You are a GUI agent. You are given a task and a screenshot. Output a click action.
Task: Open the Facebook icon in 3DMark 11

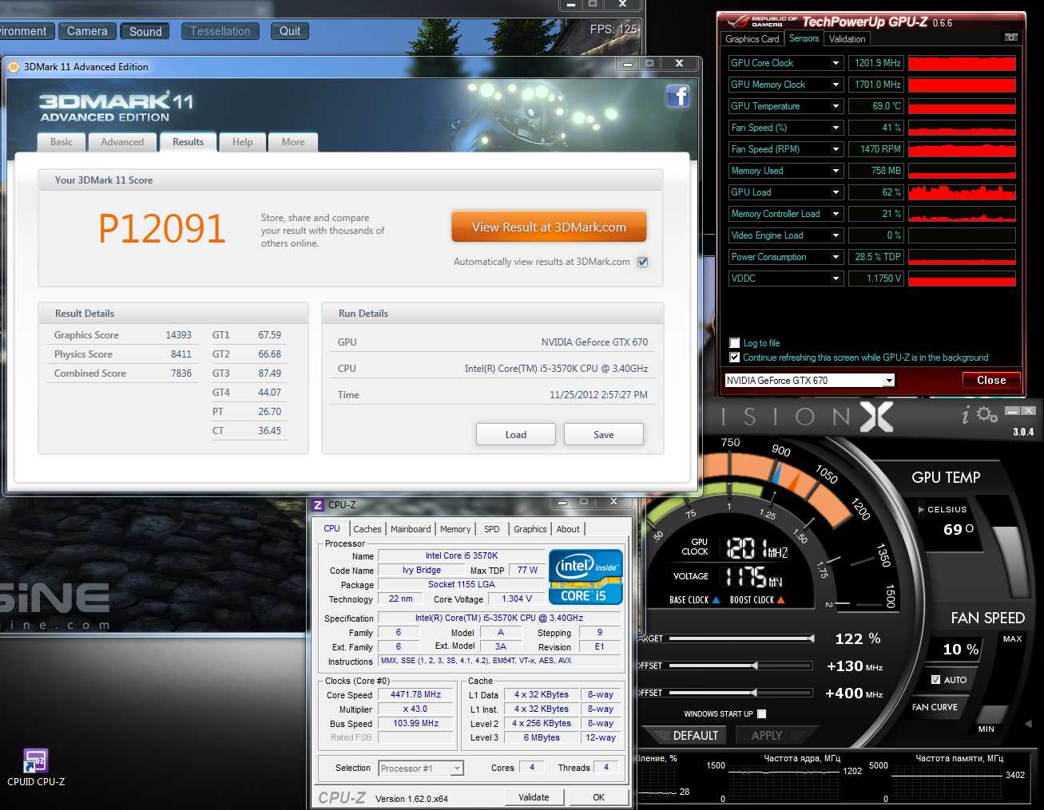coord(678,97)
